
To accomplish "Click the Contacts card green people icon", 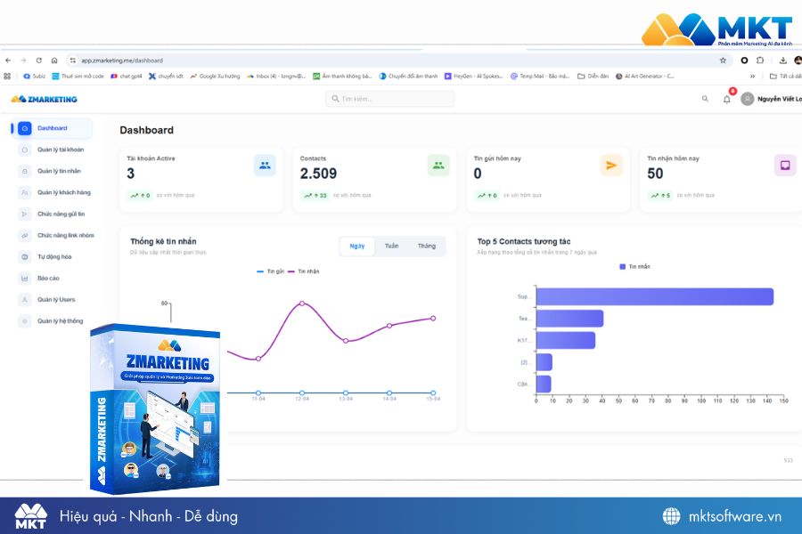I will (x=438, y=166).
